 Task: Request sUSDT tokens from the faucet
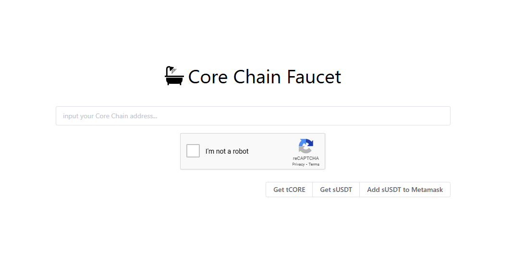pos(336,190)
